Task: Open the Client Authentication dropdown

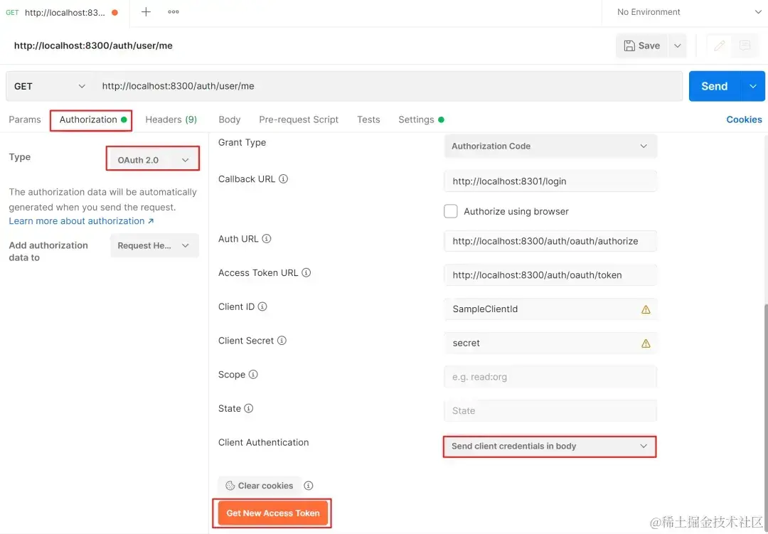Action: 550,447
